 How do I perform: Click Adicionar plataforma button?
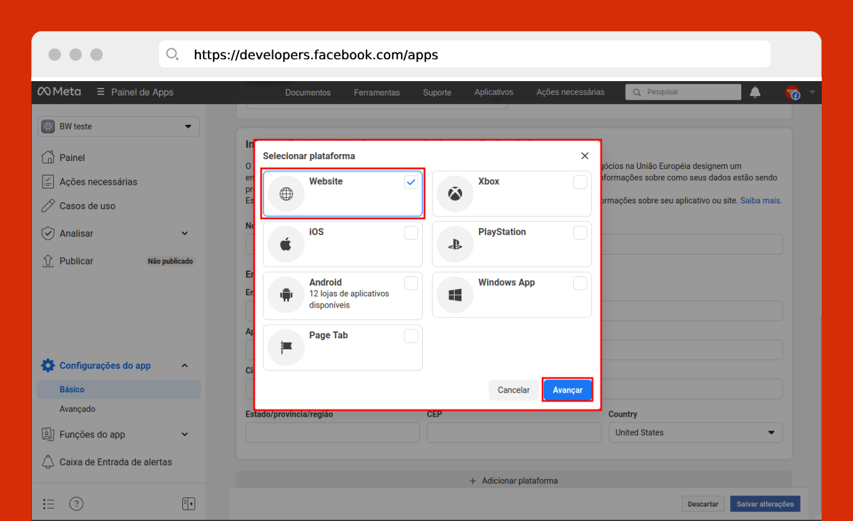pos(513,481)
